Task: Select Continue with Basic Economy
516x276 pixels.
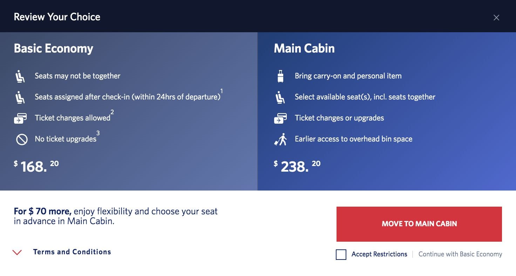Action: point(460,254)
